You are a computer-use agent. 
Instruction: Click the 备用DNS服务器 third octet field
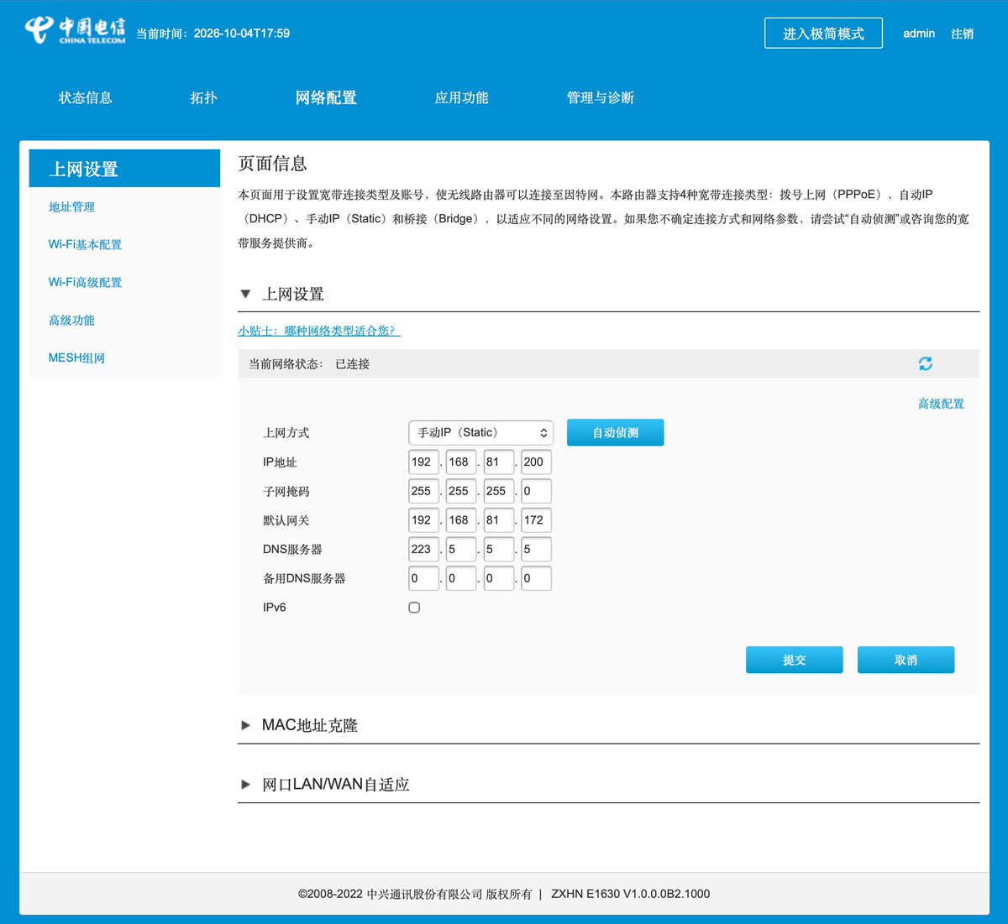pos(499,578)
